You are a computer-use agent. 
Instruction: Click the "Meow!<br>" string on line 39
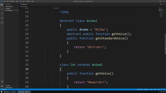pos(96,82)
